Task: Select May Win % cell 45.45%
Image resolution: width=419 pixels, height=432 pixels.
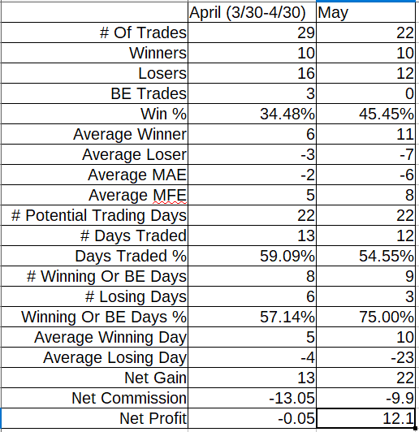Action: [x=365, y=114]
